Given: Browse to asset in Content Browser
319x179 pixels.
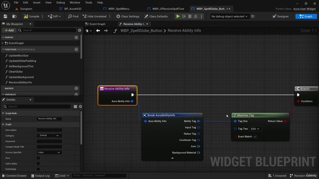Looking at the screenshot, I should (14, 16).
